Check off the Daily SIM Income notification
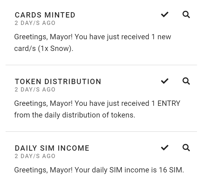The width and height of the screenshot is (201, 187). coord(165,147)
